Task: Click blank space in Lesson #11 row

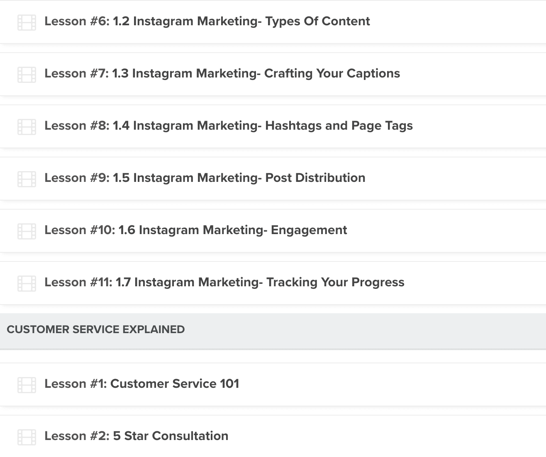Action: point(477,283)
